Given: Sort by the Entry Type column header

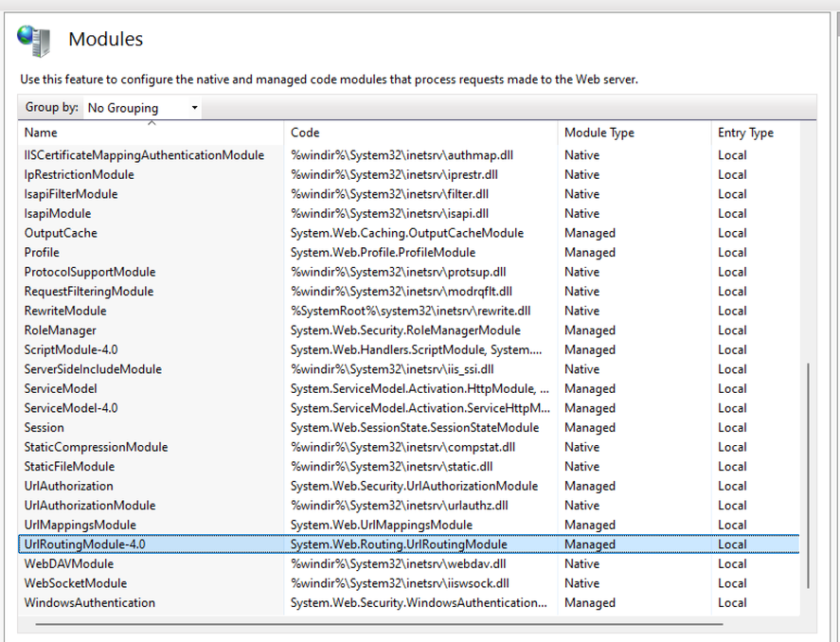Looking at the screenshot, I should click(x=756, y=133).
